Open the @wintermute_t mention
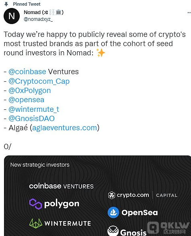The image size is (191, 236). pos(34,109)
